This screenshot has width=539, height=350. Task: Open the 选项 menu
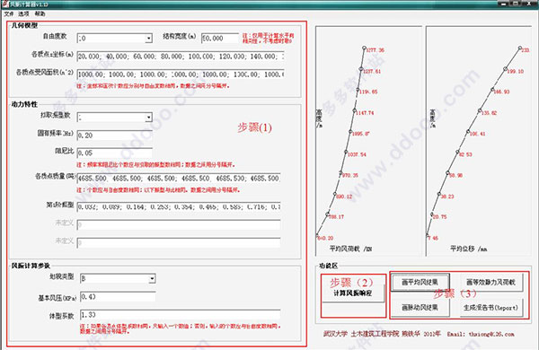(x=23, y=13)
